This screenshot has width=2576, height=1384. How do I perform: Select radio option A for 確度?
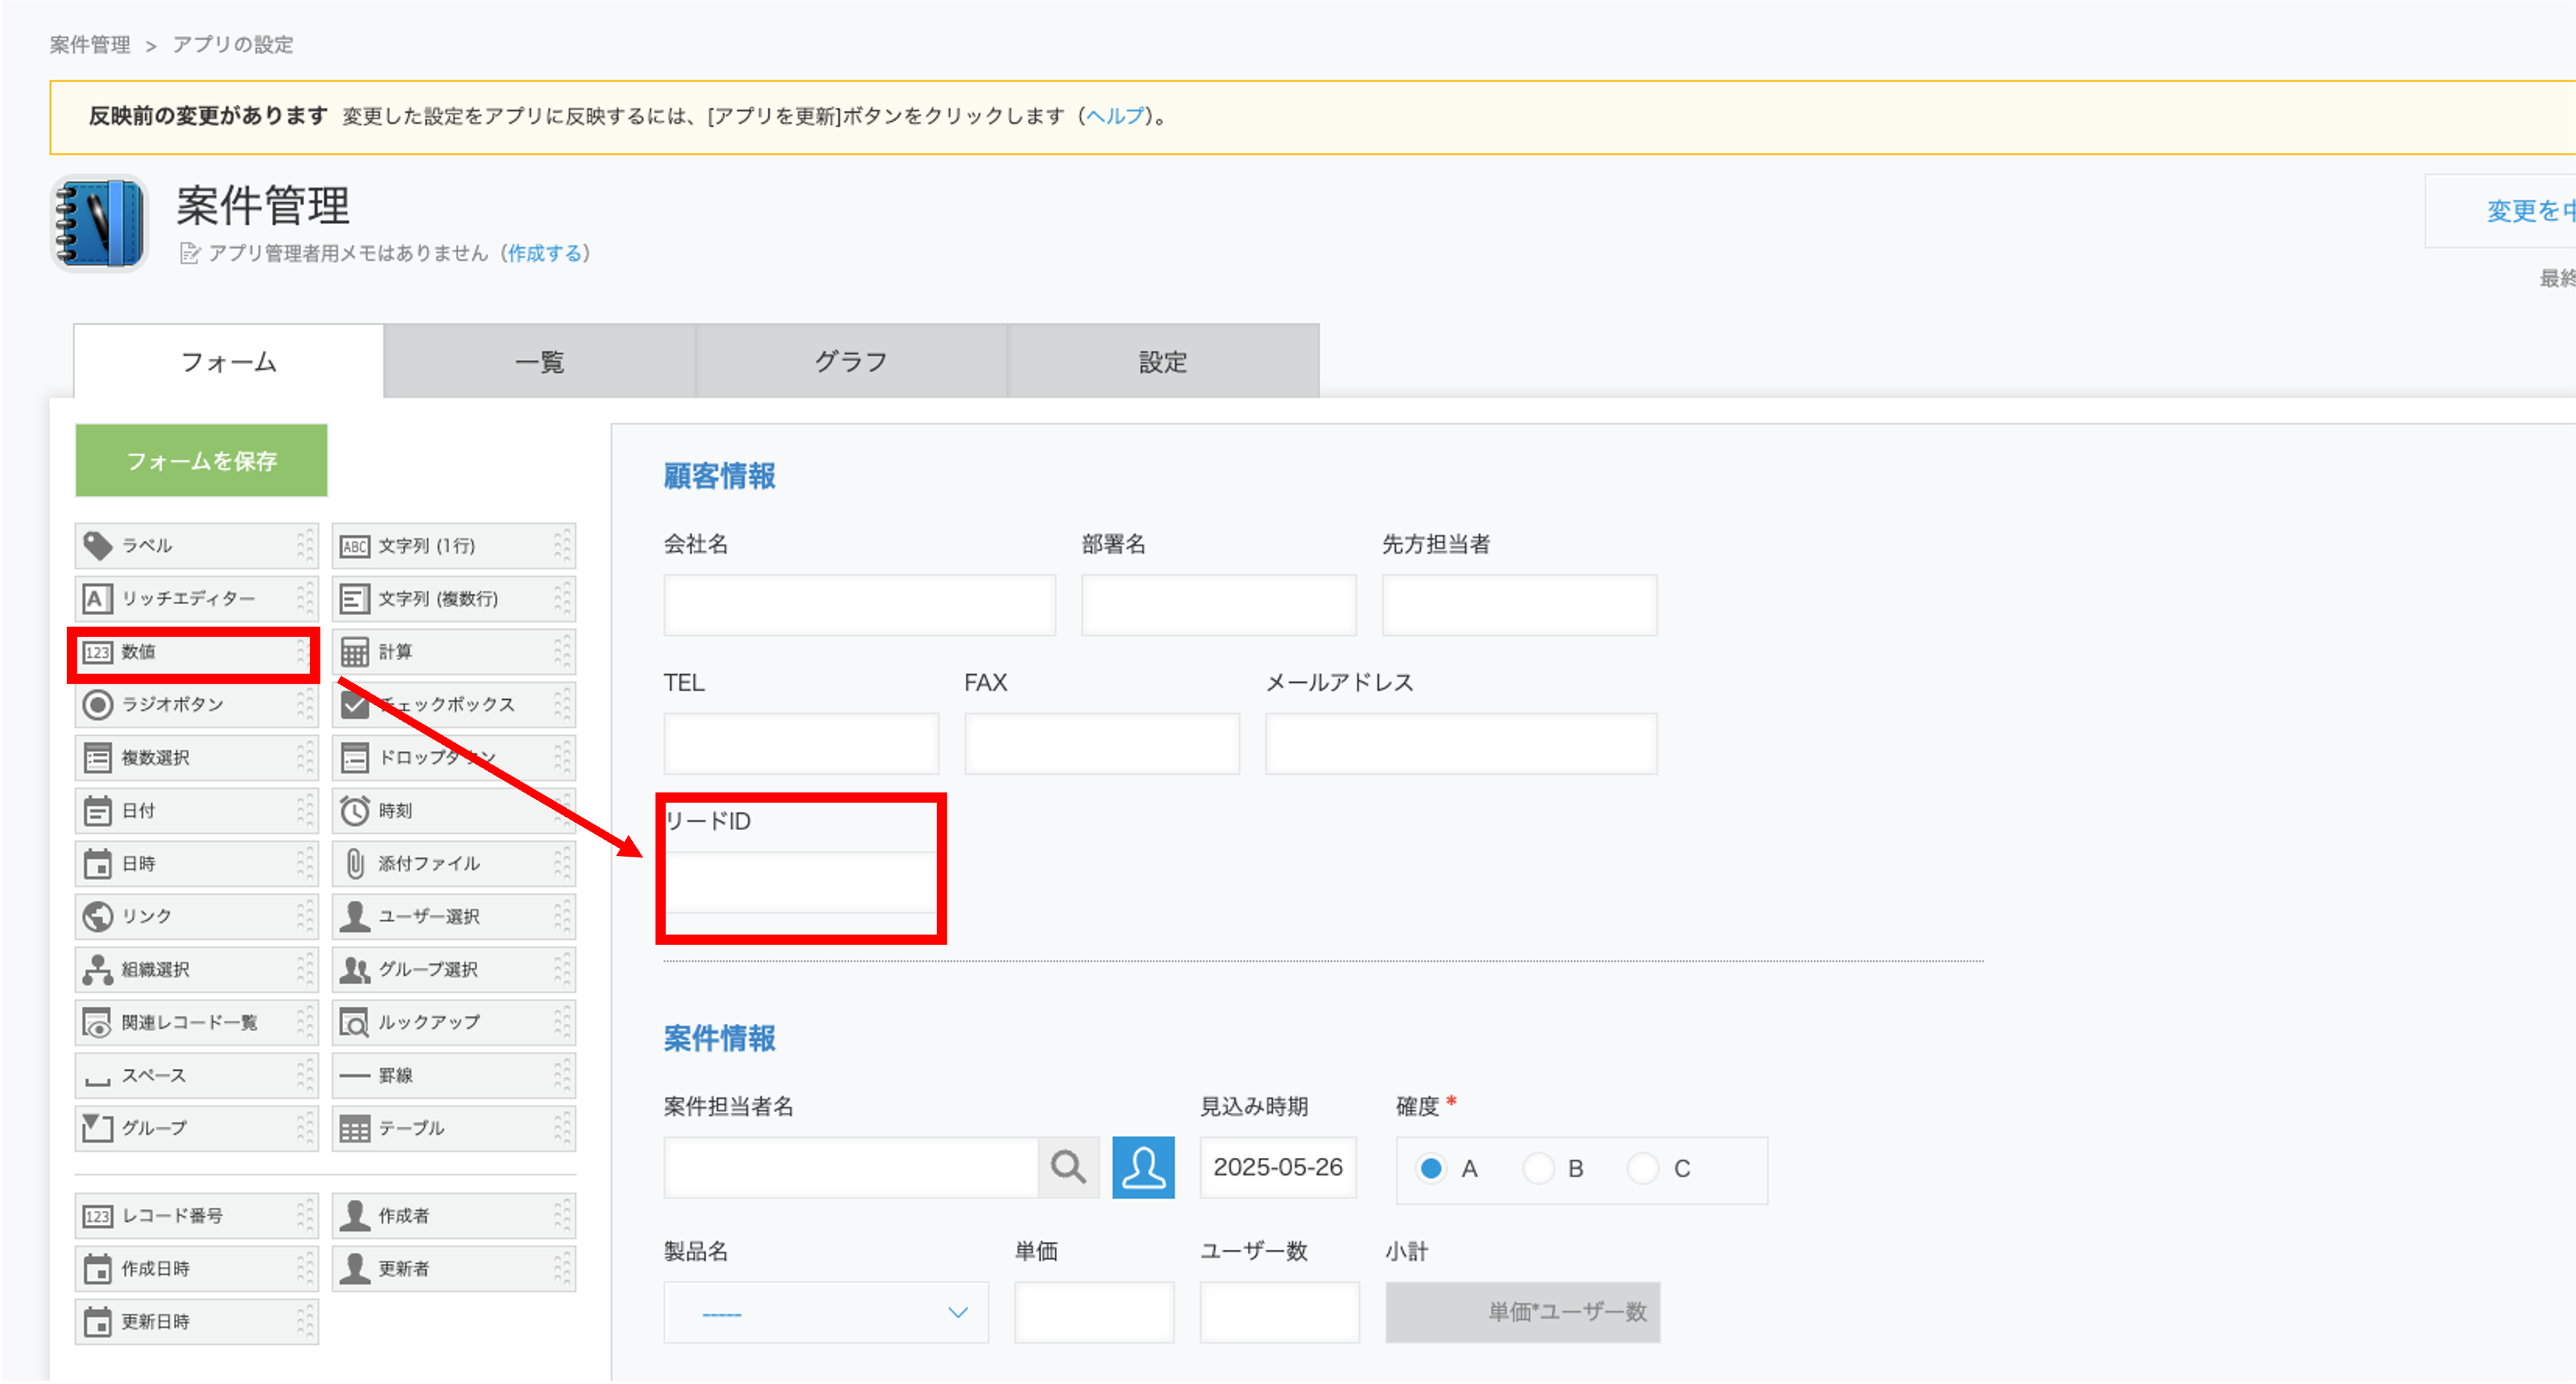click(x=1431, y=1169)
